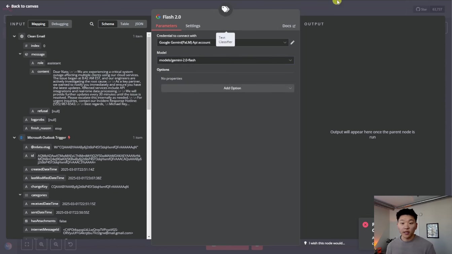Dismiss the red error notification icon
Viewport: 452px width, 254px height.
point(365,225)
